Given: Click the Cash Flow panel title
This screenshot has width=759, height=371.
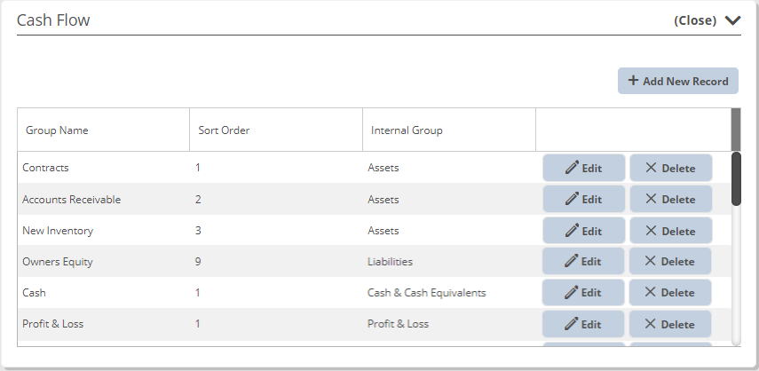Looking at the screenshot, I should pyautogui.click(x=53, y=20).
